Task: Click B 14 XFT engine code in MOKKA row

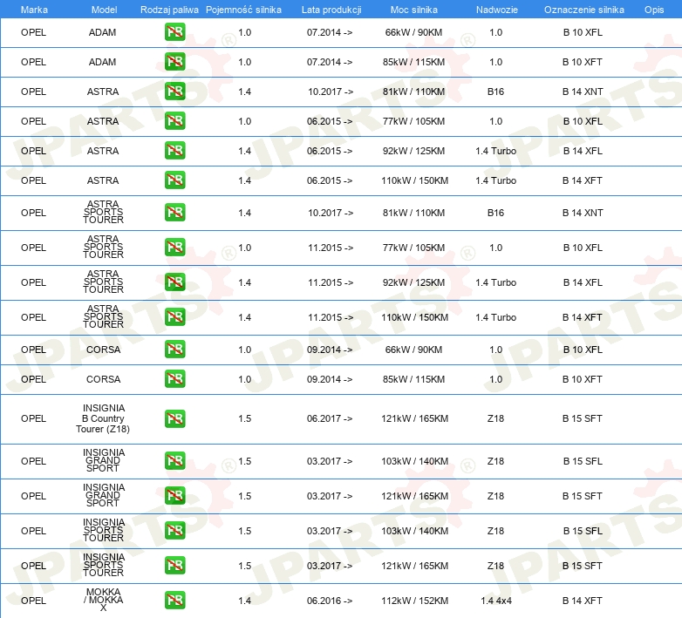Action: coord(583,601)
